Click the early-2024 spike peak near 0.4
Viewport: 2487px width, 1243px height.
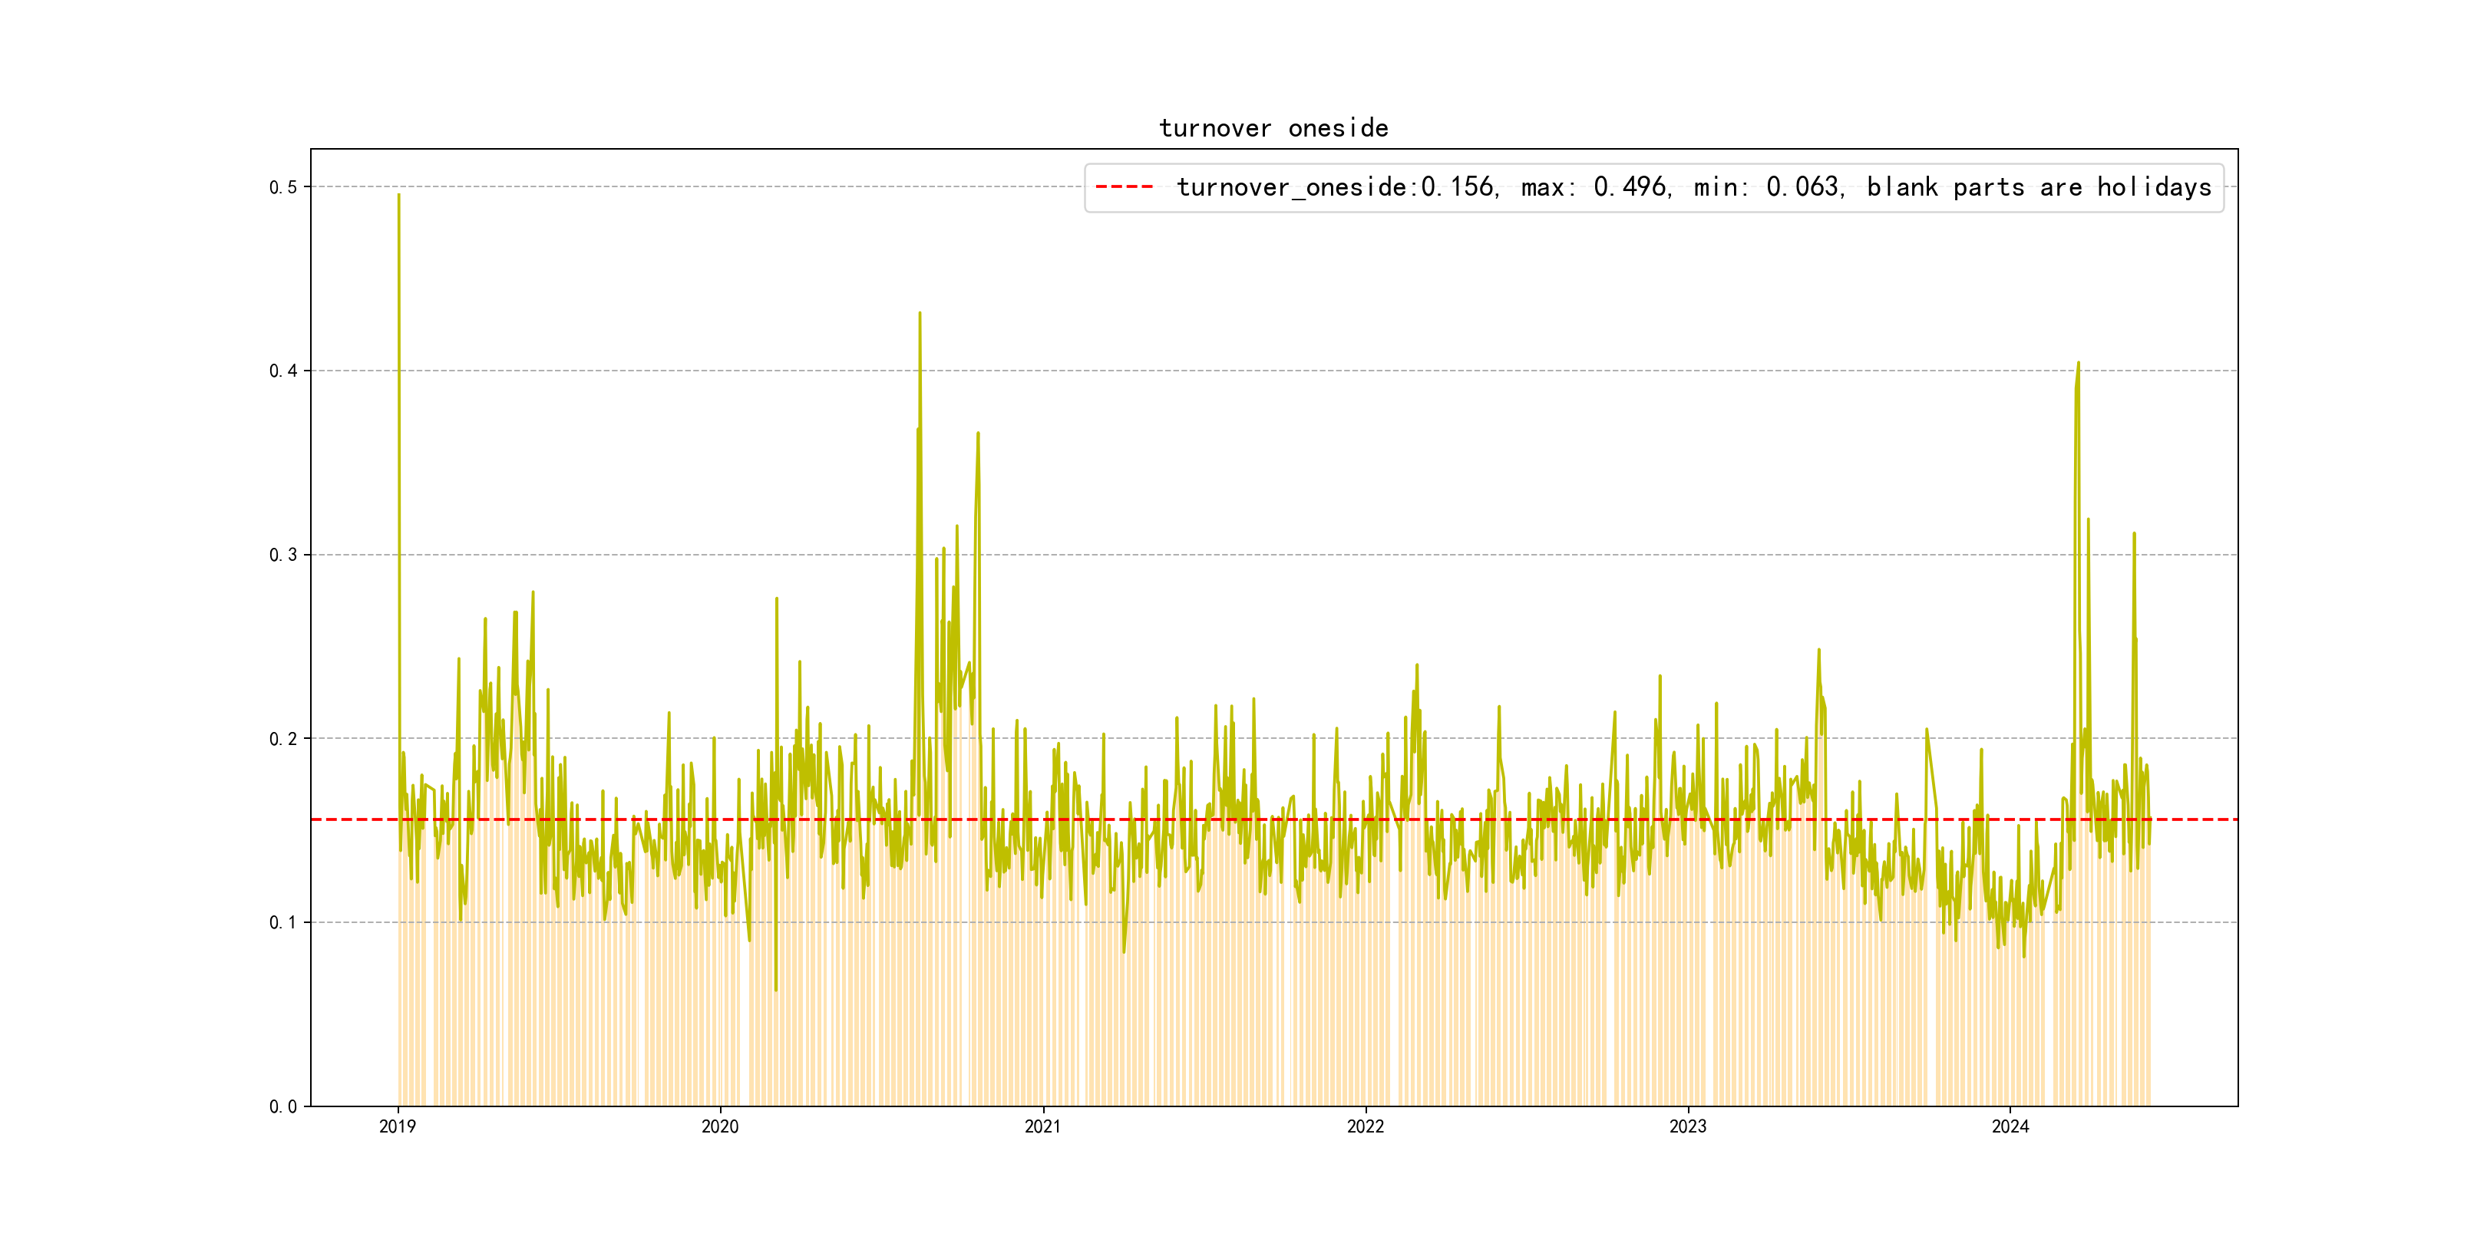(x=2078, y=364)
